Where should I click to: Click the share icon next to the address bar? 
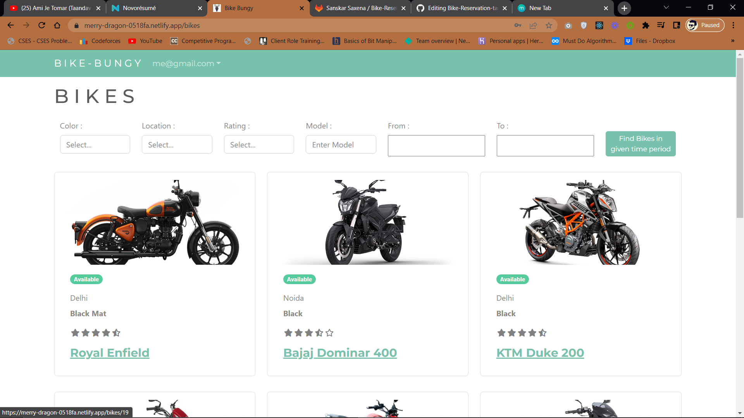click(533, 26)
